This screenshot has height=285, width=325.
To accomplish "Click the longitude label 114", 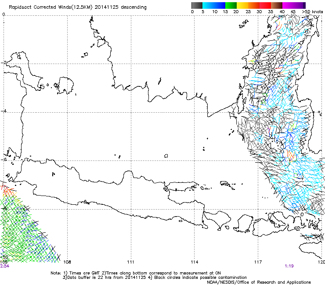I will (195, 262).
